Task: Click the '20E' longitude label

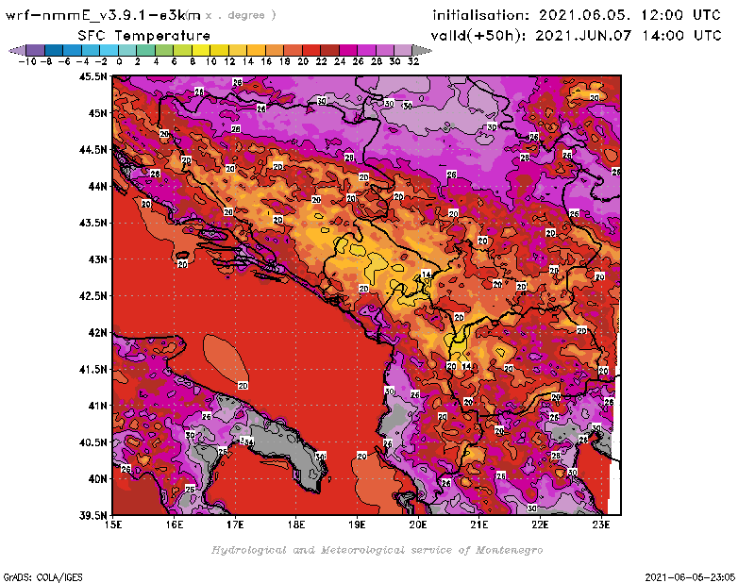Action: click(x=418, y=525)
